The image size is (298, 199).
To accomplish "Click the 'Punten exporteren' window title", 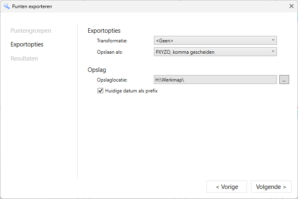I will click(x=32, y=6).
